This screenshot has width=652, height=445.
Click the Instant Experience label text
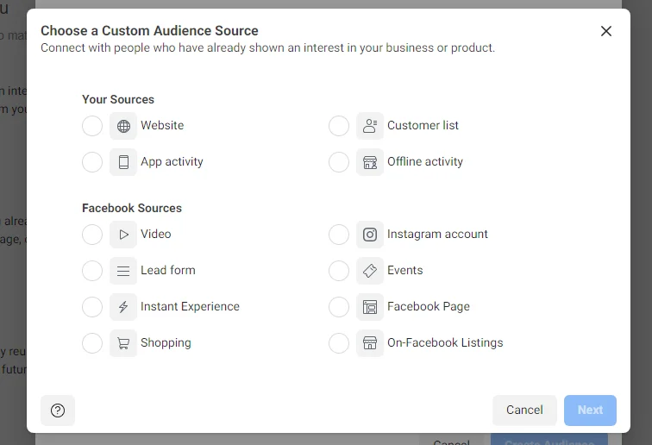(x=190, y=306)
